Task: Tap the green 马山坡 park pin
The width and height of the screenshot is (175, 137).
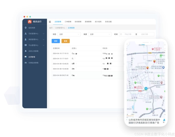Action: tap(135, 83)
